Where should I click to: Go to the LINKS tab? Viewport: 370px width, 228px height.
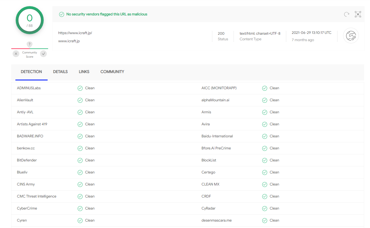pyautogui.click(x=84, y=72)
